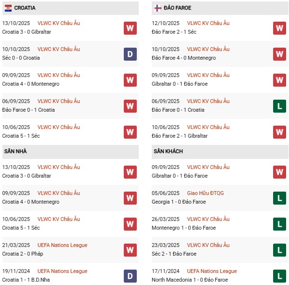Click the CROATIA team header title
The height and width of the screenshot is (285, 289).
coord(25,8)
